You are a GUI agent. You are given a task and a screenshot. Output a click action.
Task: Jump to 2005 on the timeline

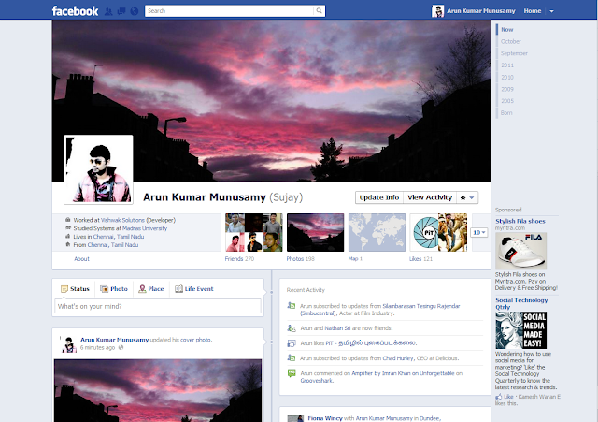coord(507,101)
